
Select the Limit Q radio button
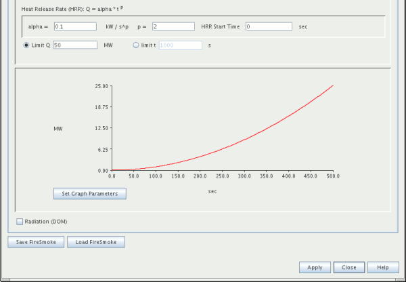click(27, 45)
